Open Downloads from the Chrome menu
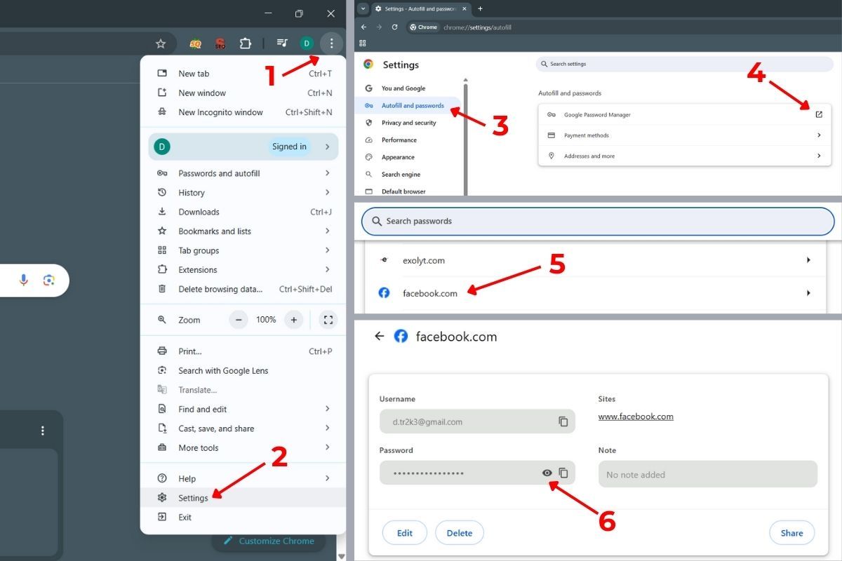 [x=243, y=212]
